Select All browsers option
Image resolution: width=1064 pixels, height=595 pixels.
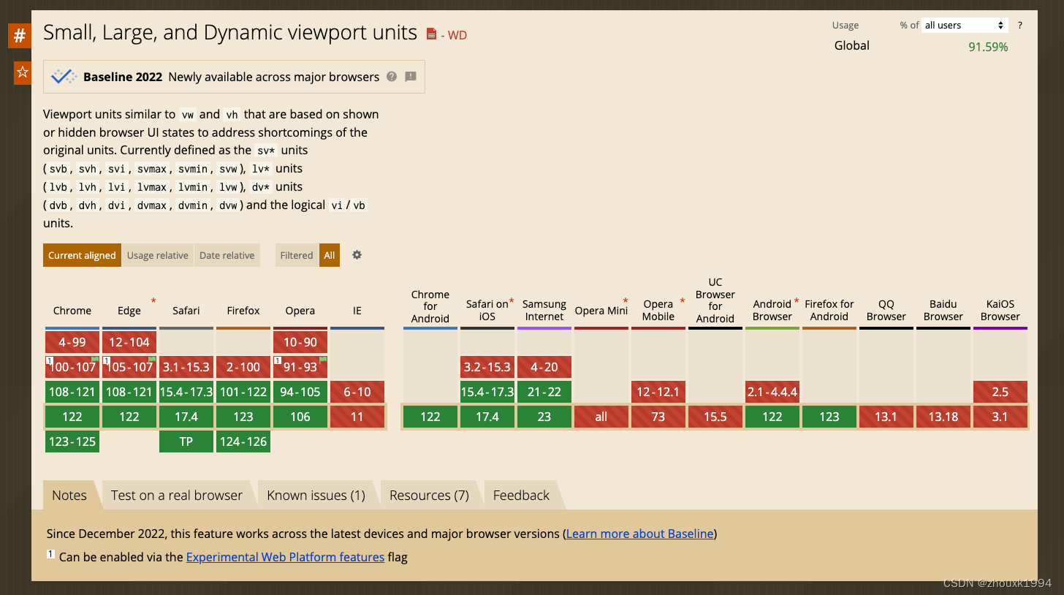pyautogui.click(x=330, y=255)
